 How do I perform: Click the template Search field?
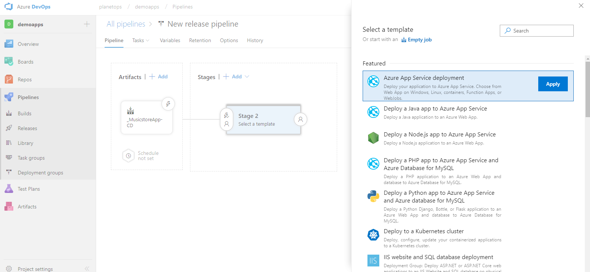click(x=536, y=31)
